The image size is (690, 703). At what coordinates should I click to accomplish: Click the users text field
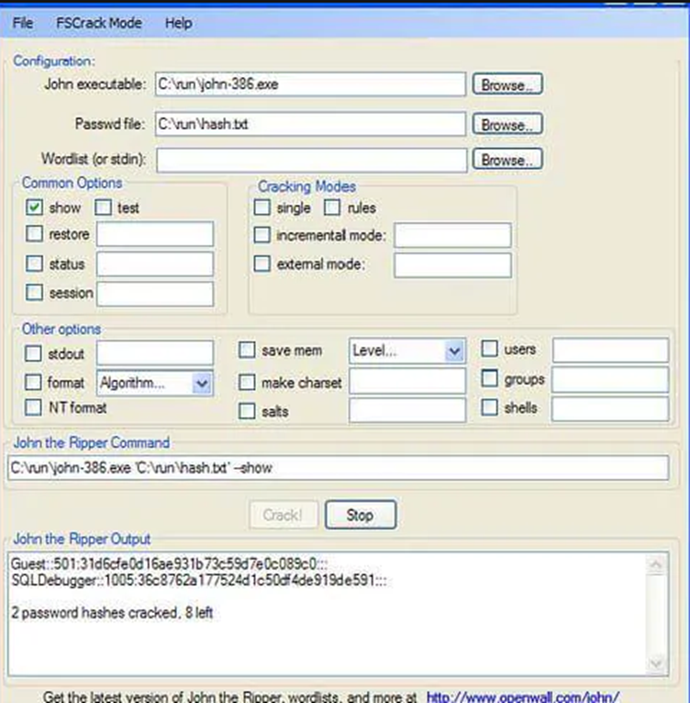pos(610,350)
